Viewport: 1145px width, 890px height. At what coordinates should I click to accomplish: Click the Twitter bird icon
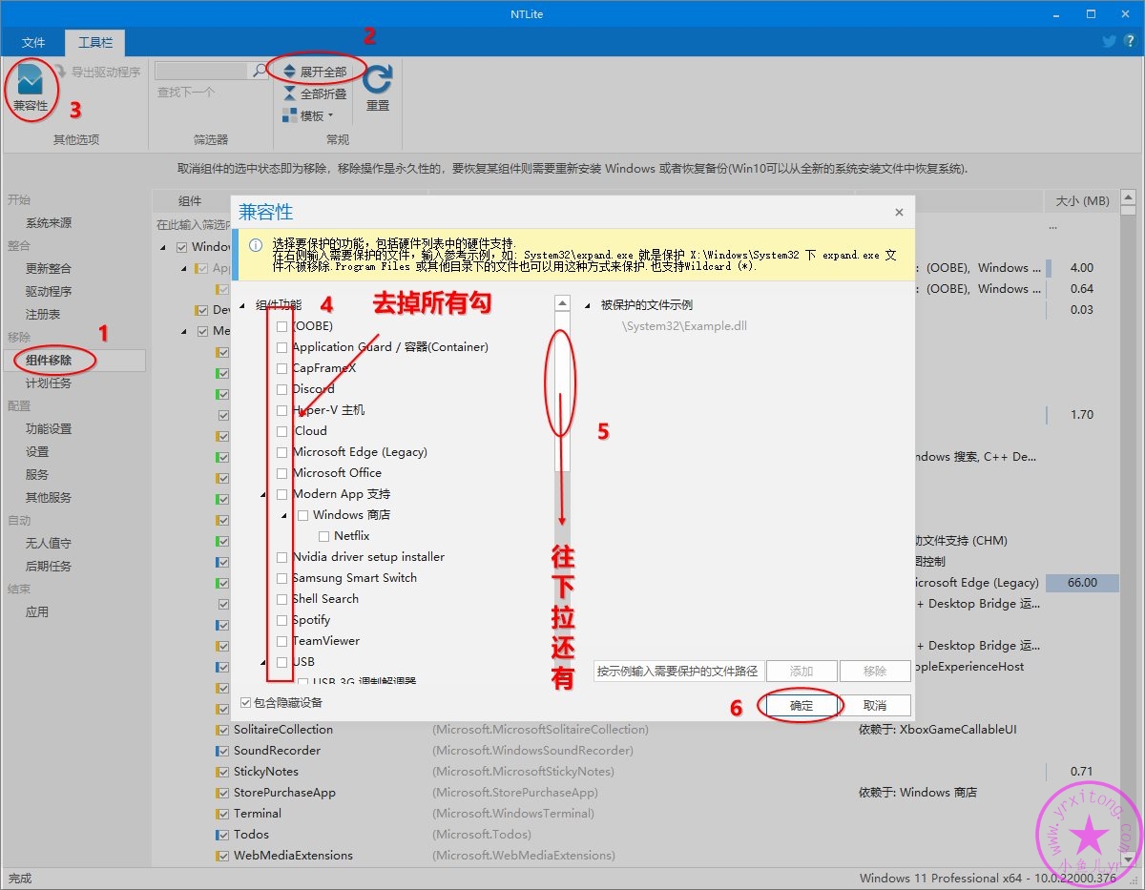pyautogui.click(x=1109, y=41)
